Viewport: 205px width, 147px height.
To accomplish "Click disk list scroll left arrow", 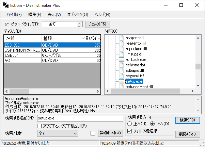I will [6, 91].
